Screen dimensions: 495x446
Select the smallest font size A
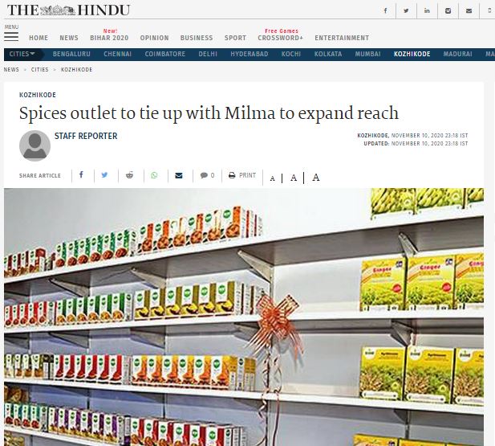point(273,178)
